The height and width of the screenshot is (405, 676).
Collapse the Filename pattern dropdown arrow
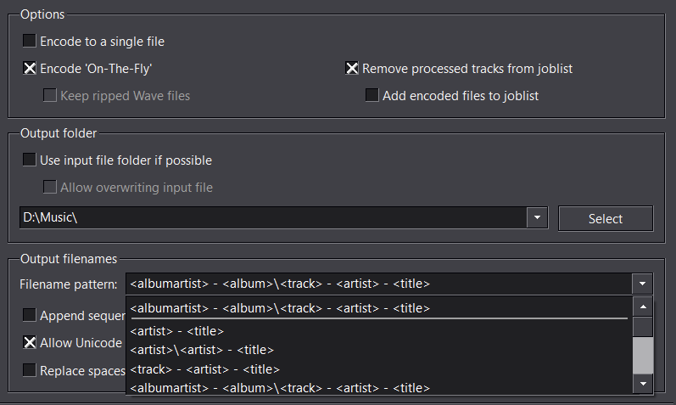(x=643, y=284)
